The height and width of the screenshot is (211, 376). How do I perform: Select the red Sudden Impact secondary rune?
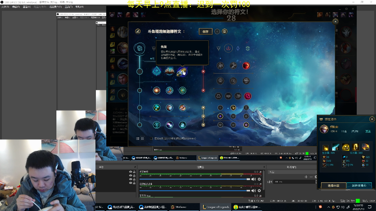coord(246,66)
